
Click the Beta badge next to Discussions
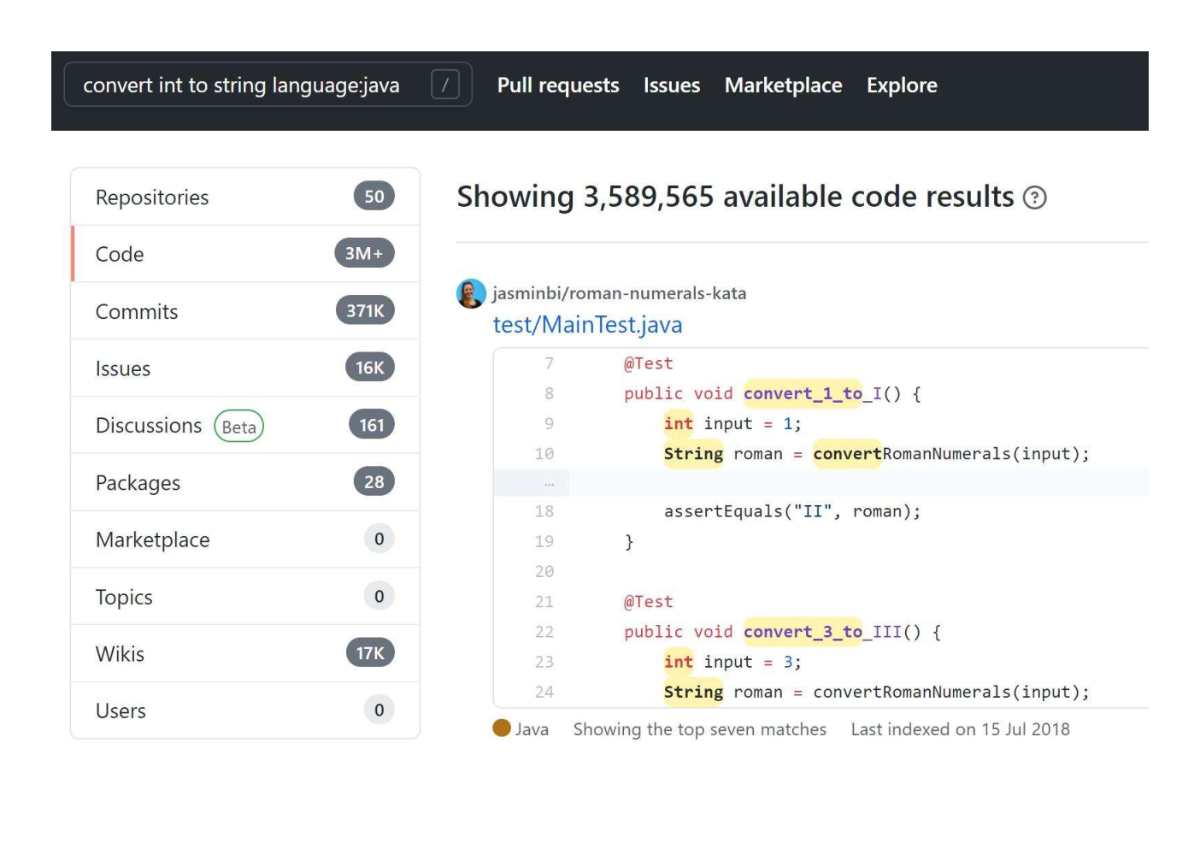(x=238, y=427)
